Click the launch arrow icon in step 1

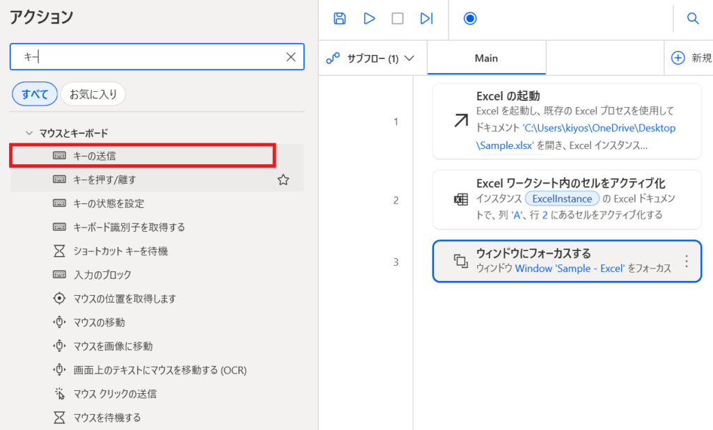click(461, 121)
